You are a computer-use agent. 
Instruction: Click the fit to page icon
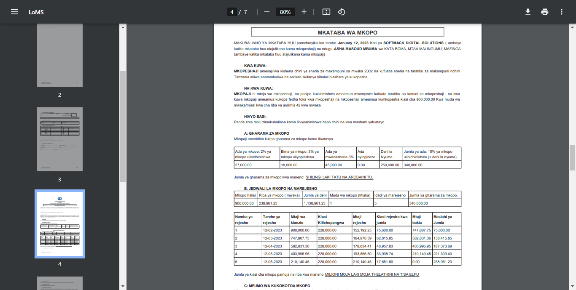(x=326, y=12)
